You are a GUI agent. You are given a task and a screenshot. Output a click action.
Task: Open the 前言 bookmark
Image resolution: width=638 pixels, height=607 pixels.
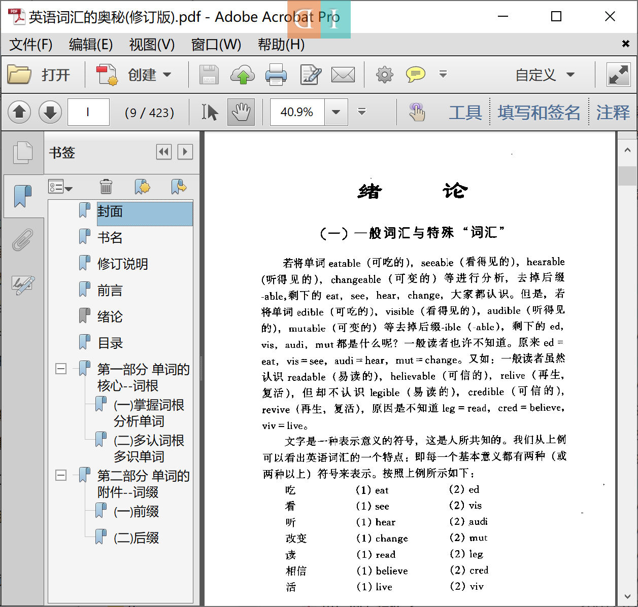tap(110, 290)
